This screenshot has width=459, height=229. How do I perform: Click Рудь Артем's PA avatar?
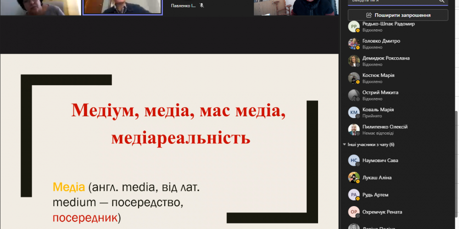click(353, 195)
